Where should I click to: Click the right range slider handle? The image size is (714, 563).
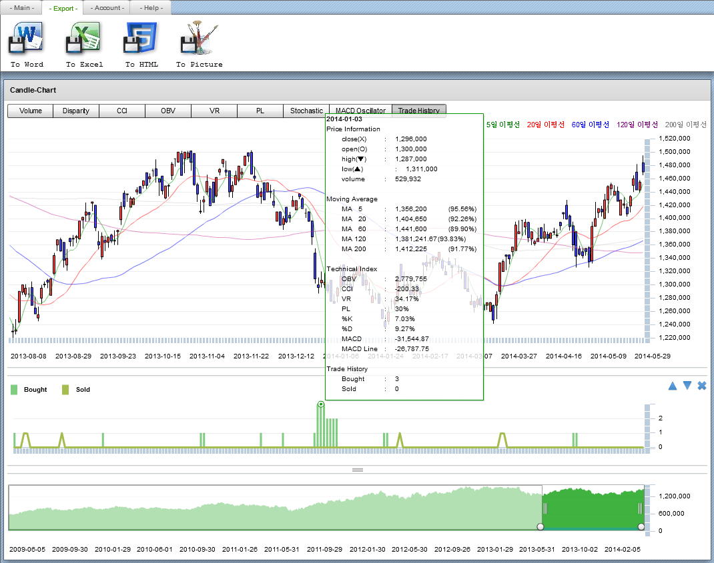click(641, 527)
